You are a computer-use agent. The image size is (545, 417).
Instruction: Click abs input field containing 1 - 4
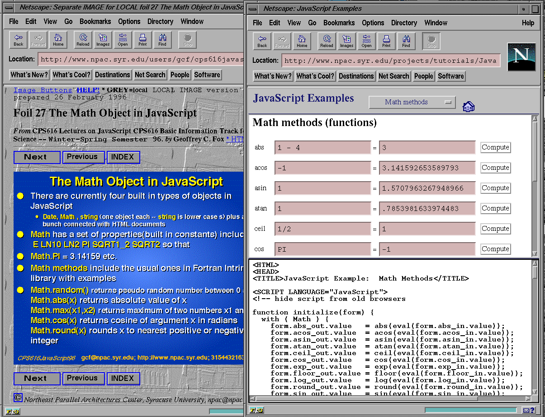[323, 148]
